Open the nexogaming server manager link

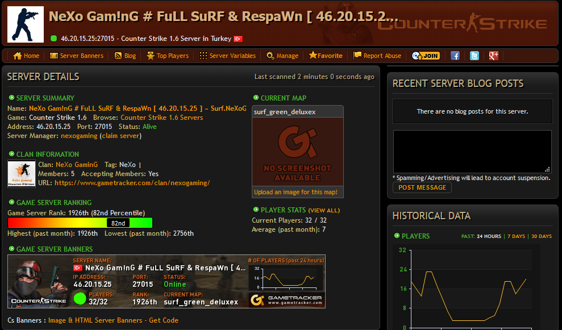tap(79, 136)
